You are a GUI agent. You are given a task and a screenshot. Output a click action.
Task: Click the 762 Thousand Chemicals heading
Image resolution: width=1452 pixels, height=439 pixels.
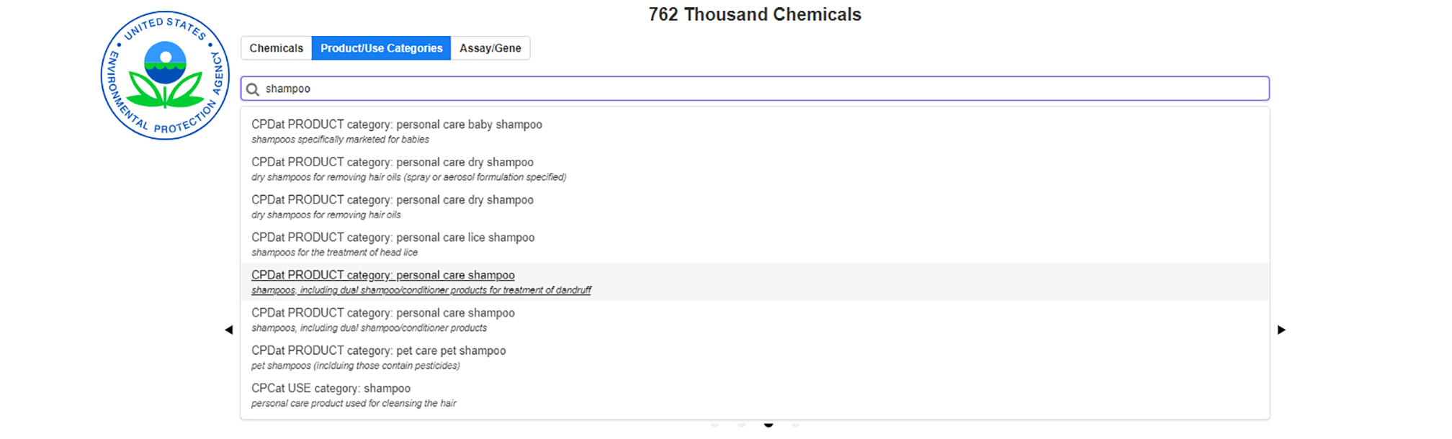[x=755, y=14]
